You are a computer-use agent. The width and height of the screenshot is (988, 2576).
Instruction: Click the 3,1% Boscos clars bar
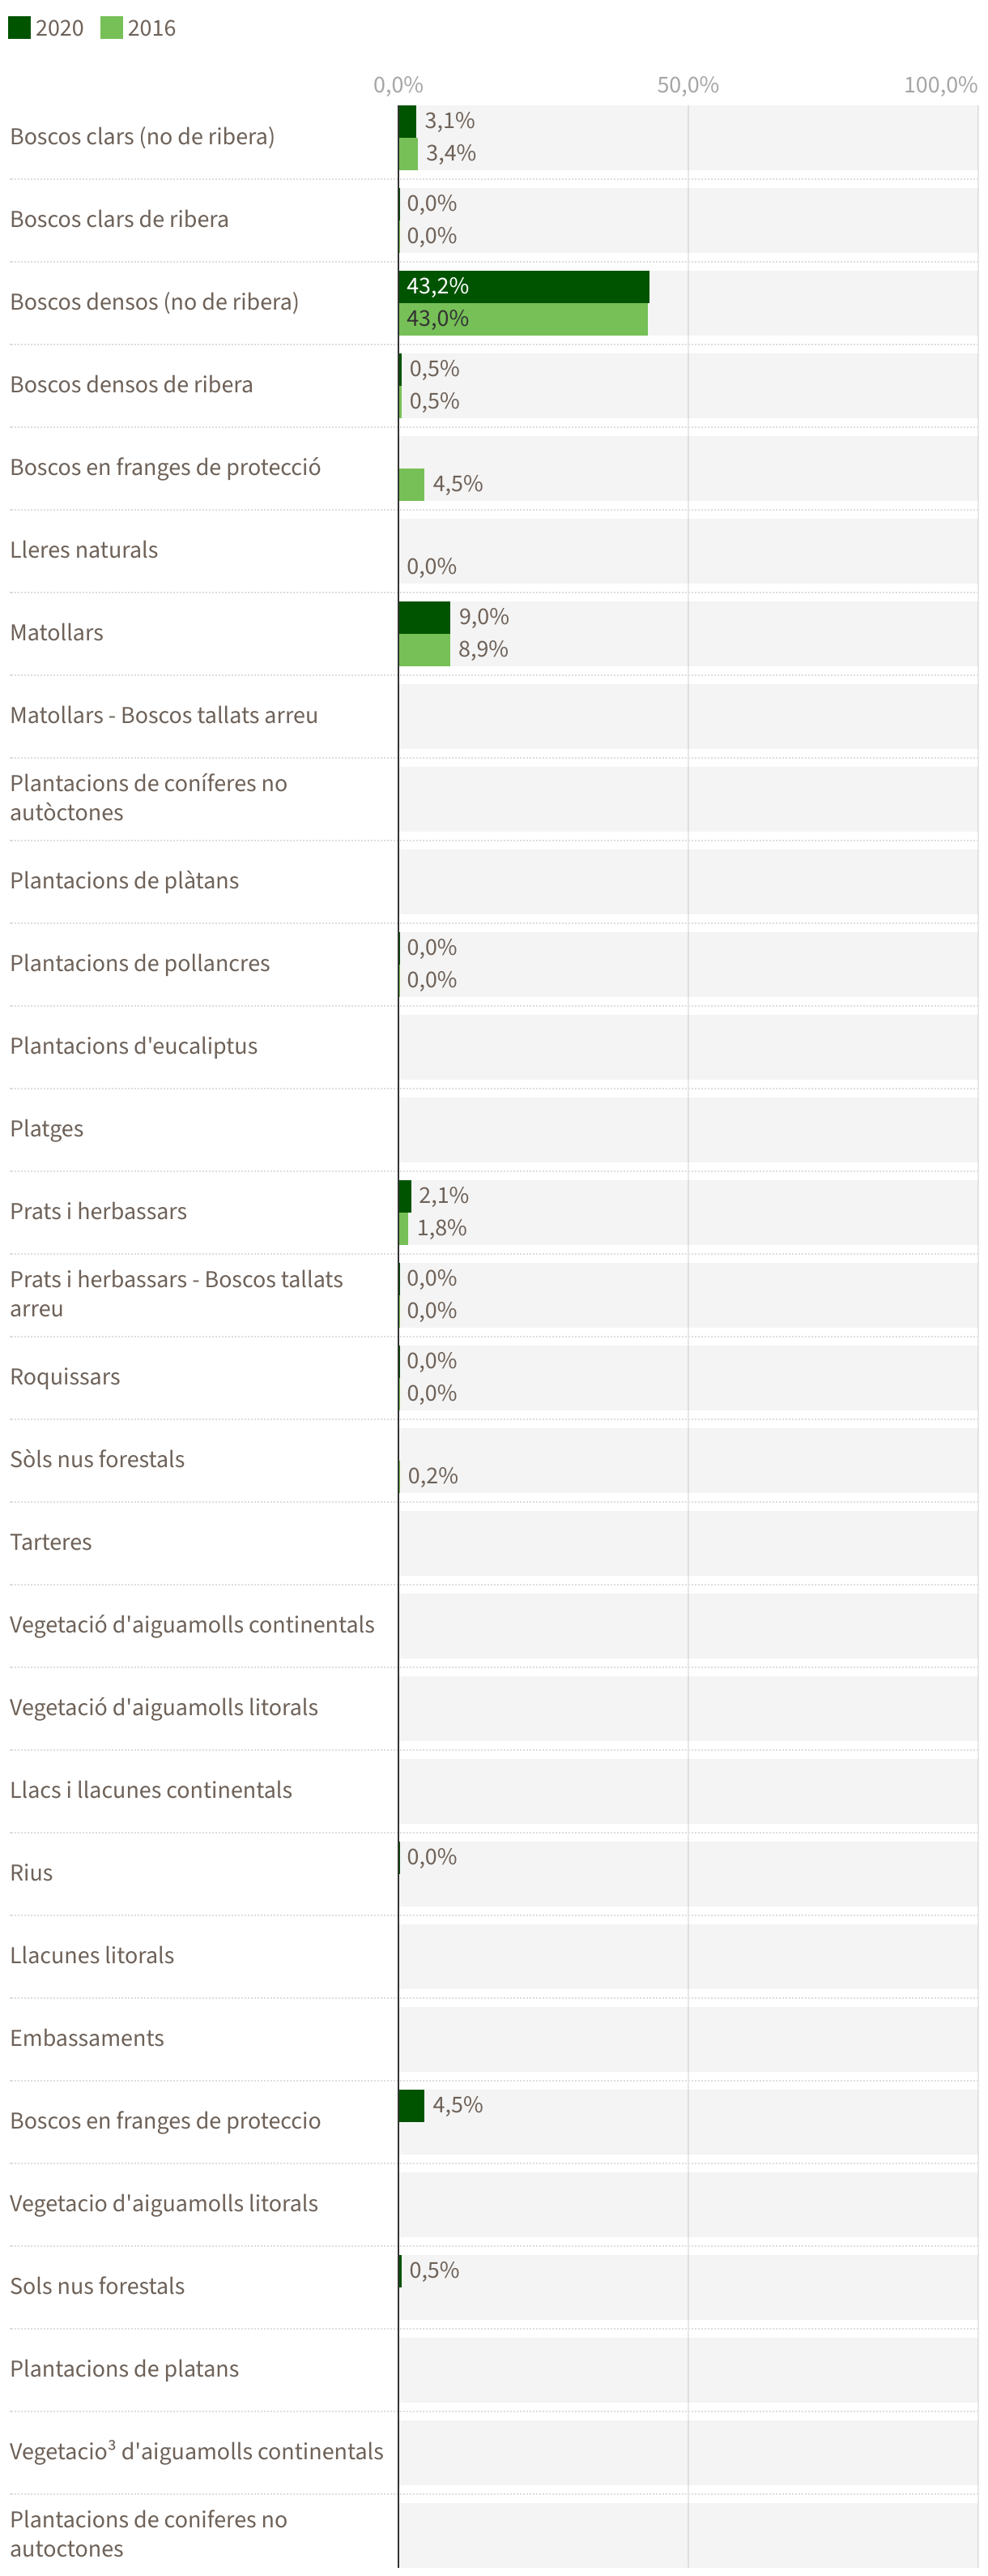click(x=407, y=121)
